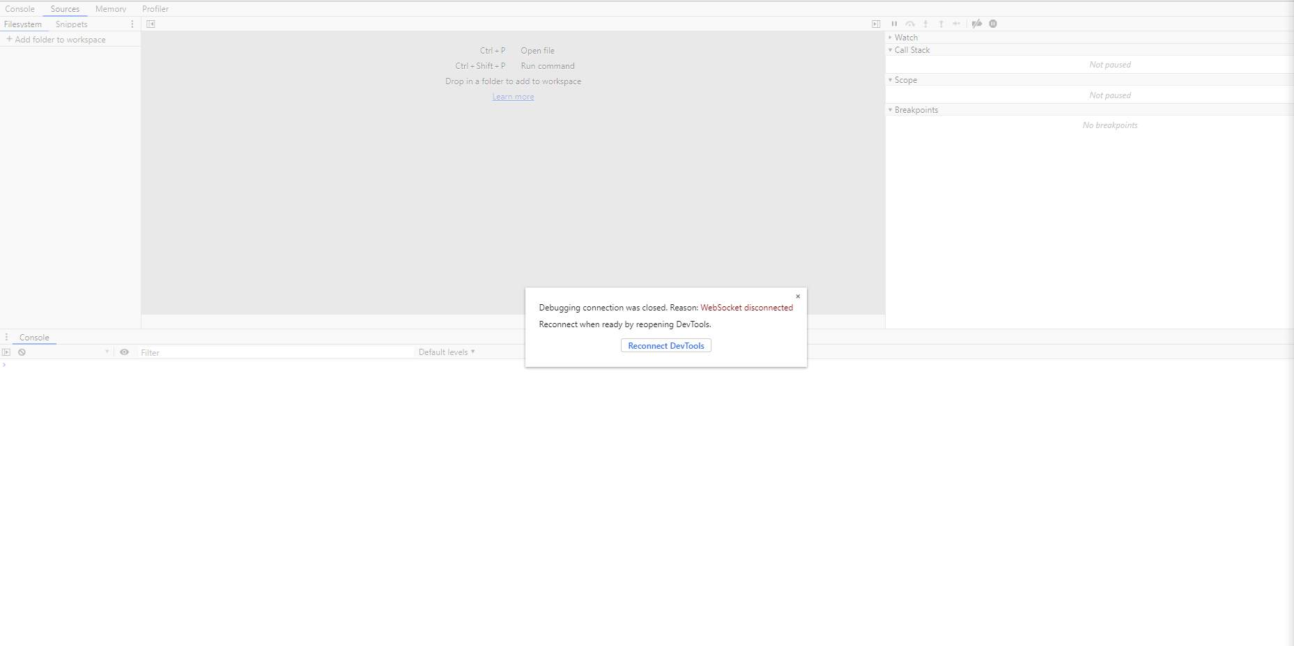1294x646 pixels.
Task: Open the Memory tab
Action: pyautogui.click(x=111, y=9)
